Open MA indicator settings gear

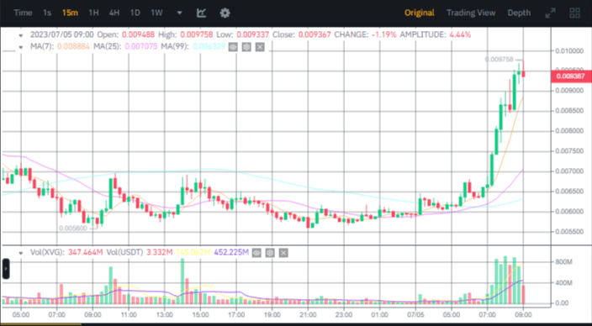coord(246,47)
